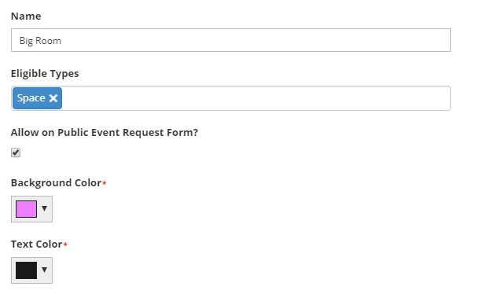Click the pink Background Color swatch

[x=27, y=209]
